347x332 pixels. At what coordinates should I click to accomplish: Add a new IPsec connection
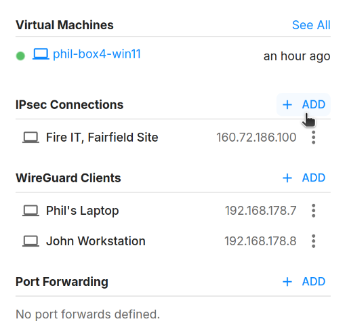point(304,104)
